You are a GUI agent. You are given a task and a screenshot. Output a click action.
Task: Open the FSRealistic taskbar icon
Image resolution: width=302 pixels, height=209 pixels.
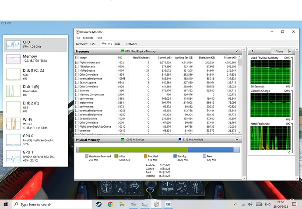tap(168, 204)
